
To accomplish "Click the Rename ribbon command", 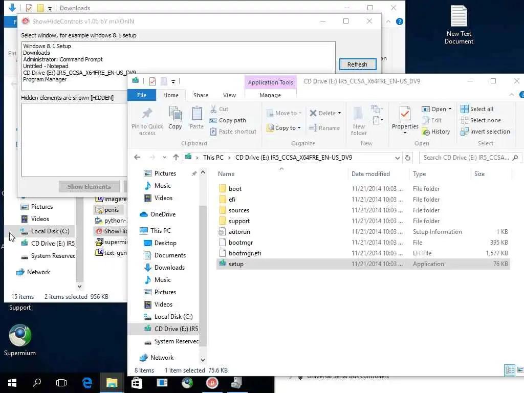I will pyautogui.click(x=324, y=128).
